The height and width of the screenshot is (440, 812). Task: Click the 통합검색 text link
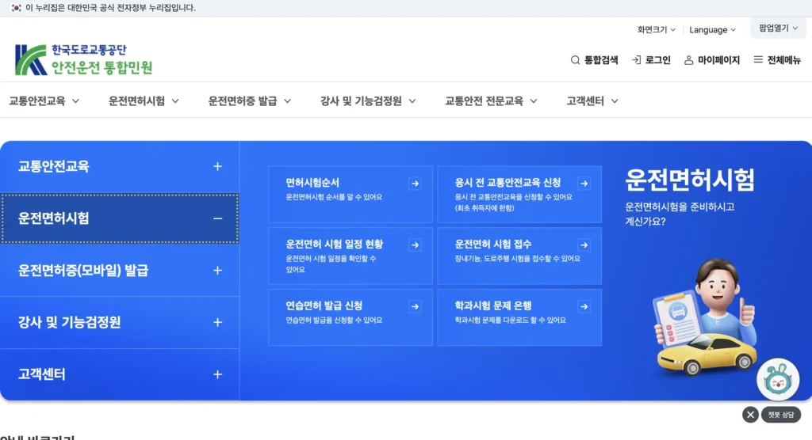tap(601, 60)
